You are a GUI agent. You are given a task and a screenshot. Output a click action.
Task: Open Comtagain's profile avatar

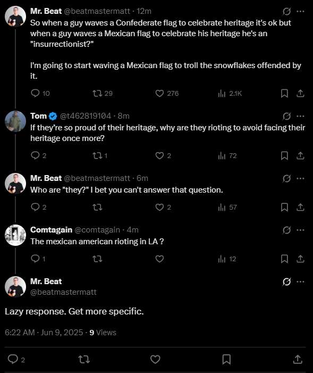pos(15,235)
